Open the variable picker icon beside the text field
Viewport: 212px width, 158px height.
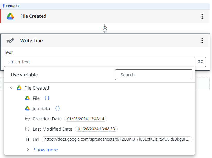201,62
